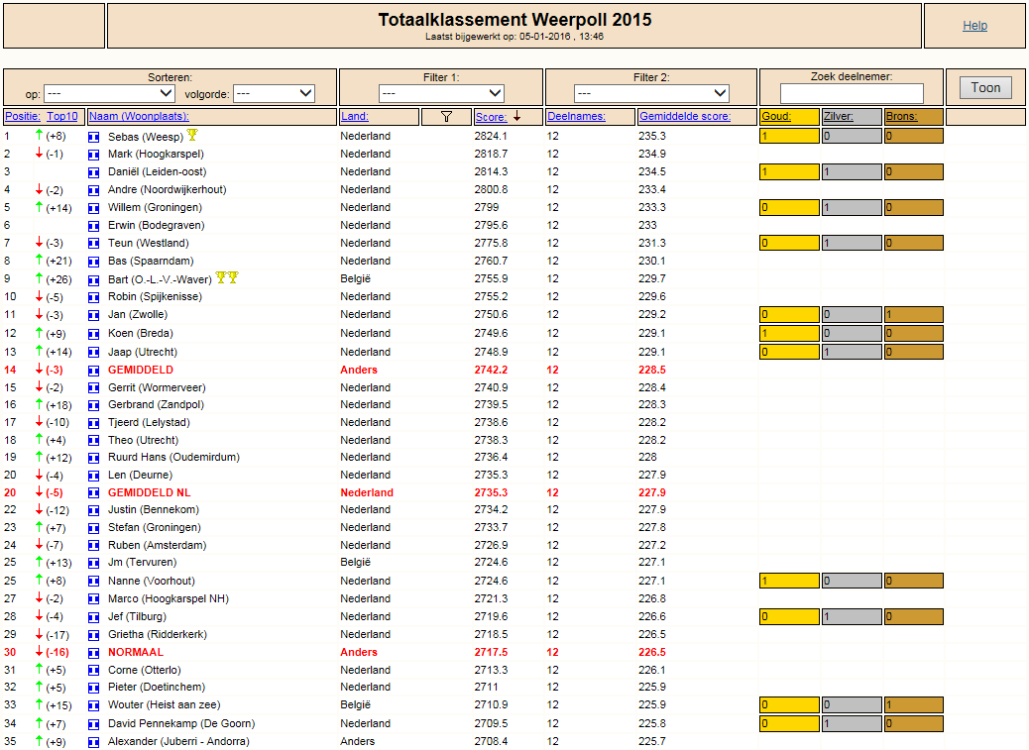Click the blue info icon next to Sebas (Weesp)
Image resolution: width=1029 pixels, height=750 pixels.
pos(94,137)
